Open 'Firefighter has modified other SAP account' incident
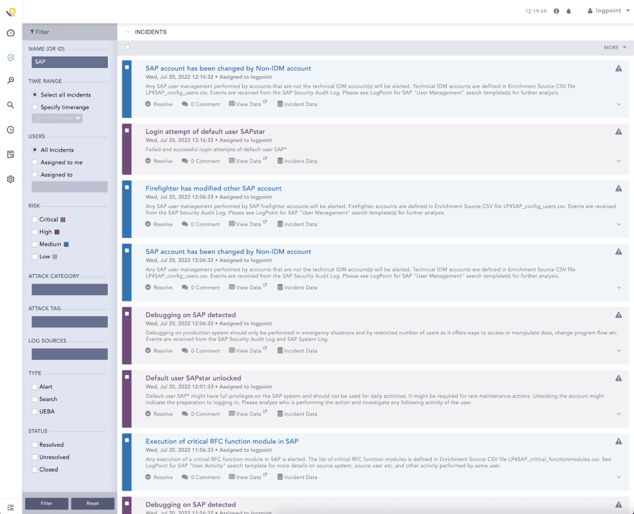 coord(214,188)
